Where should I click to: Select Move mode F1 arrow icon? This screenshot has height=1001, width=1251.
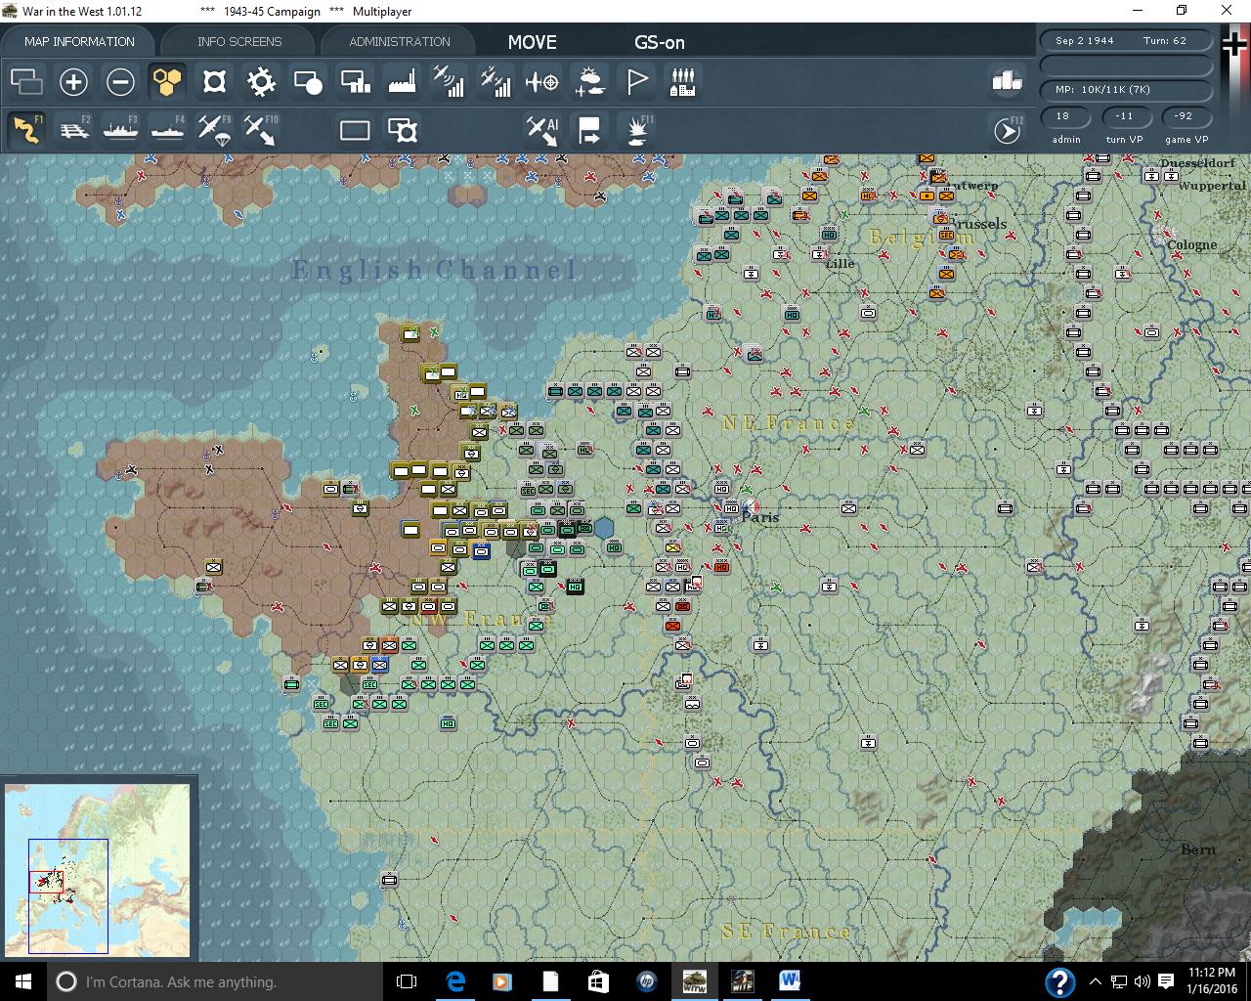click(26, 130)
